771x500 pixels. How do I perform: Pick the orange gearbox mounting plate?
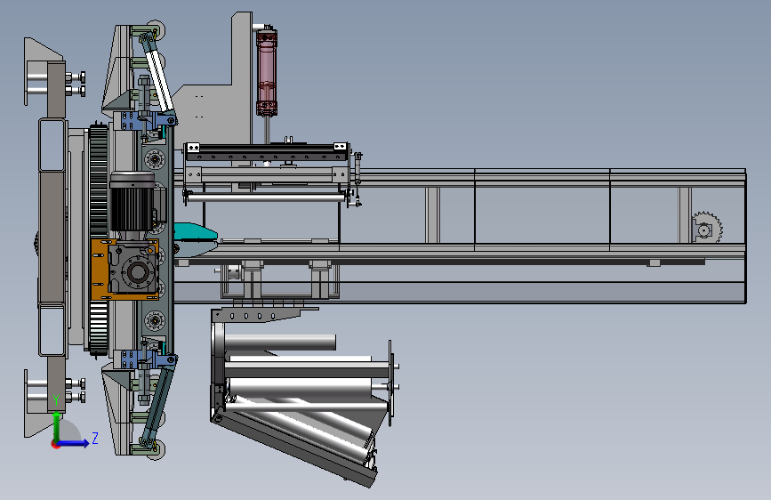click(100, 270)
